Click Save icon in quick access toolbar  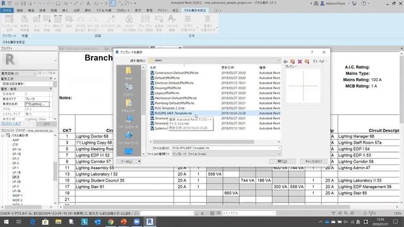[23, 3]
